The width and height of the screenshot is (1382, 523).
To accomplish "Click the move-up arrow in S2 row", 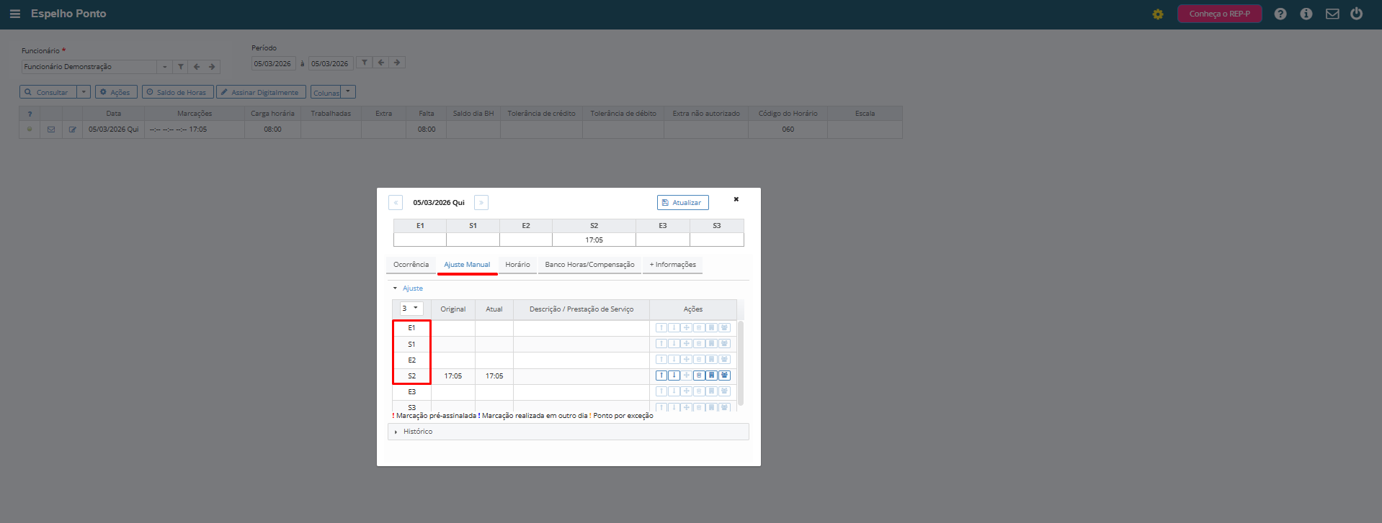I will click(661, 376).
